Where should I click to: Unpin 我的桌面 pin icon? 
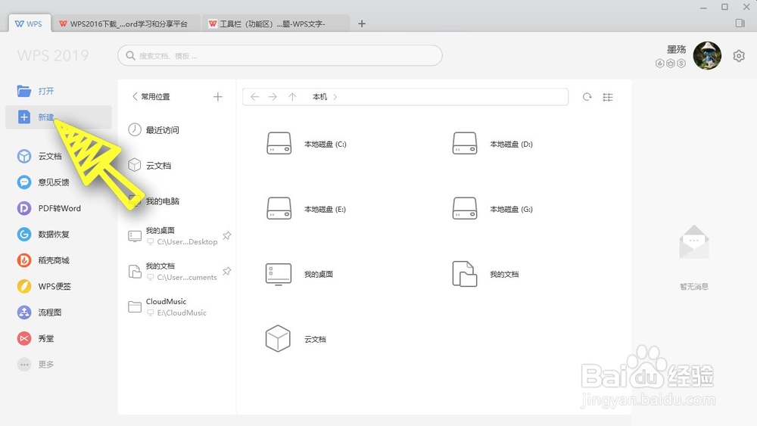[x=227, y=235]
